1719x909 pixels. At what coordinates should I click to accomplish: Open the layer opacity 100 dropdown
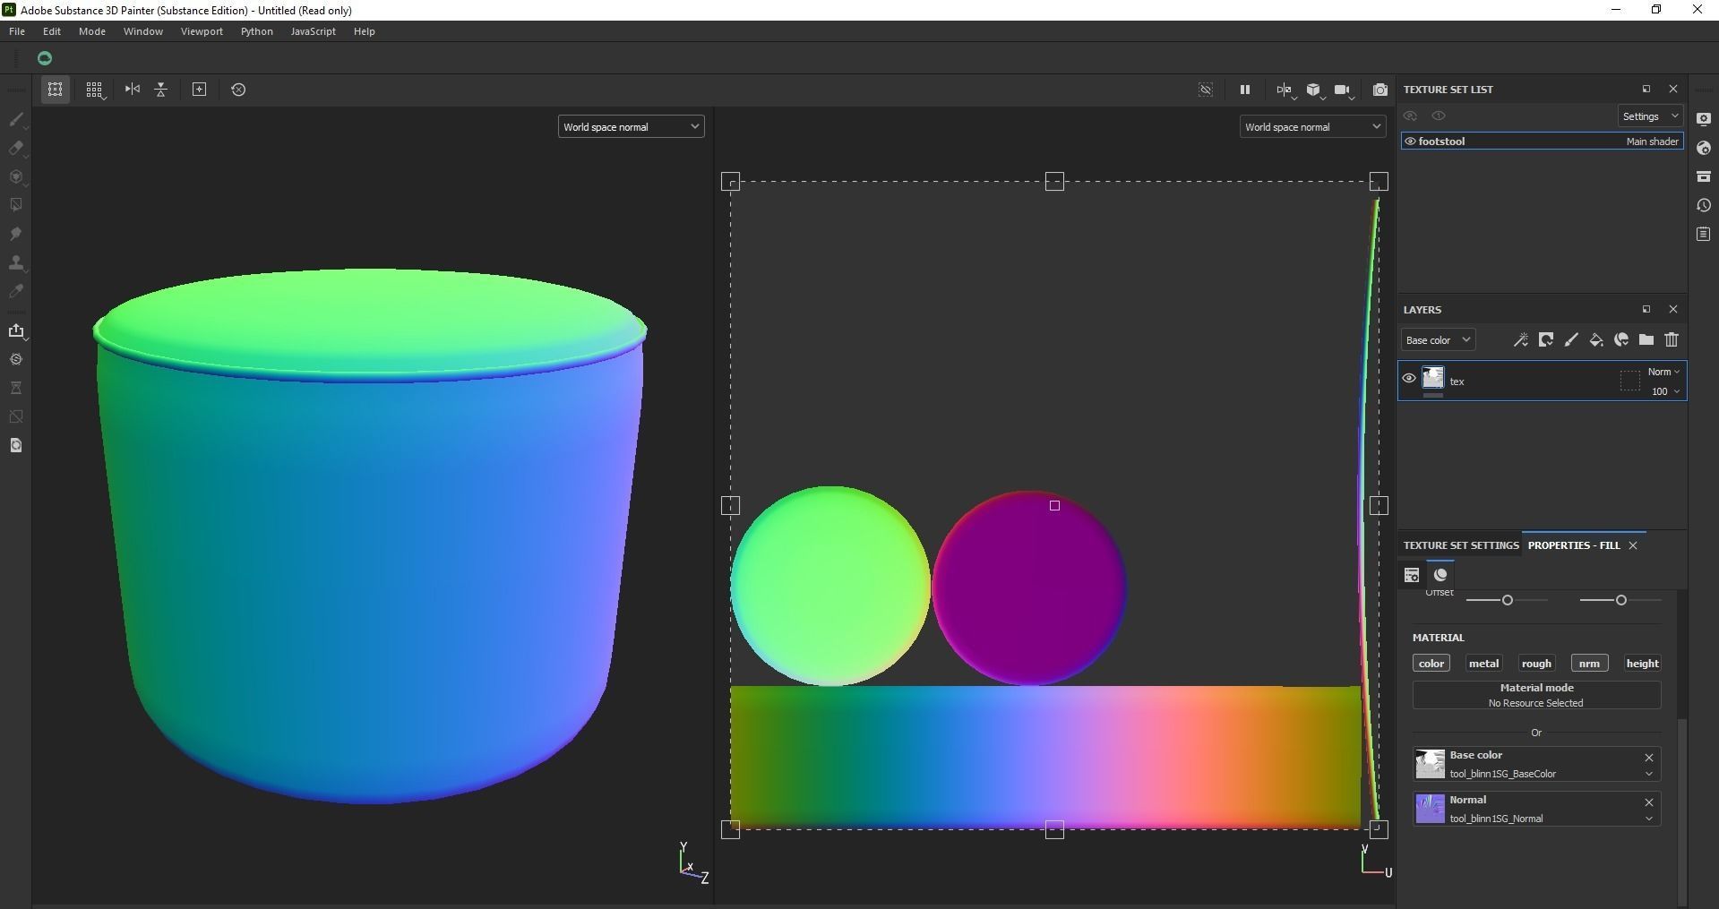[x=1665, y=391]
